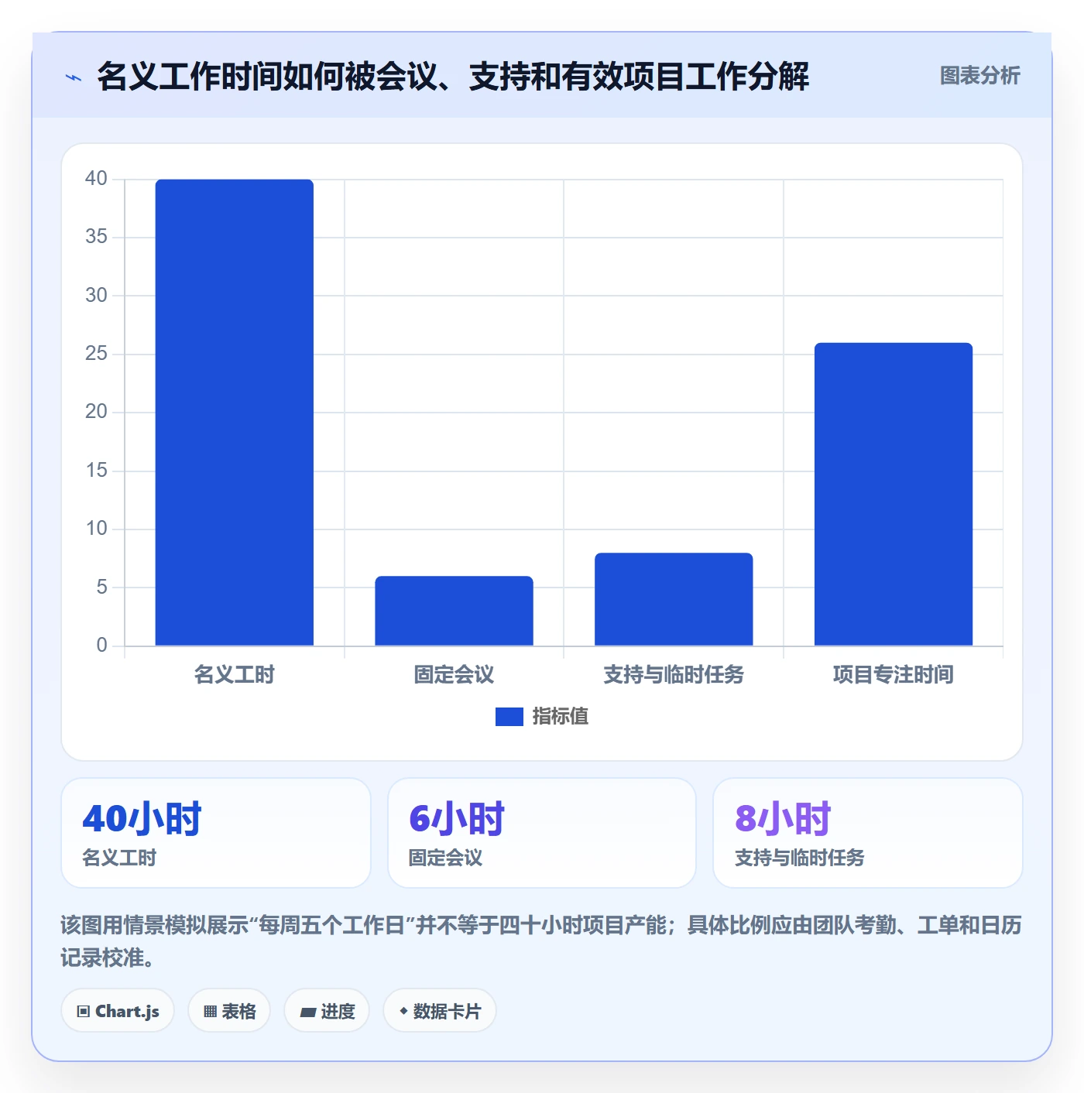Click the square icon in Chart.js tag

(x=84, y=1012)
